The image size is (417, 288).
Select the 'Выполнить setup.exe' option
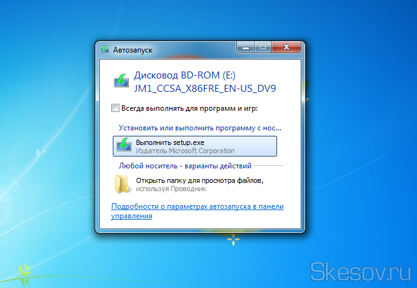coord(170,142)
